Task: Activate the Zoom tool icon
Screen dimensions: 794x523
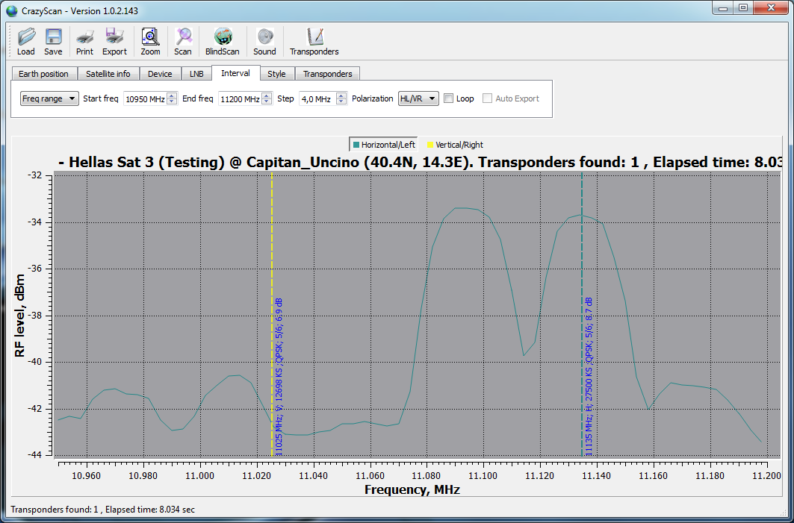Action: (150, 42)
